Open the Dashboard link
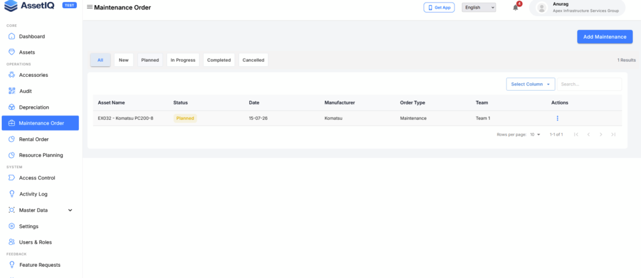641x278 pixels. (x=32, y=36)
